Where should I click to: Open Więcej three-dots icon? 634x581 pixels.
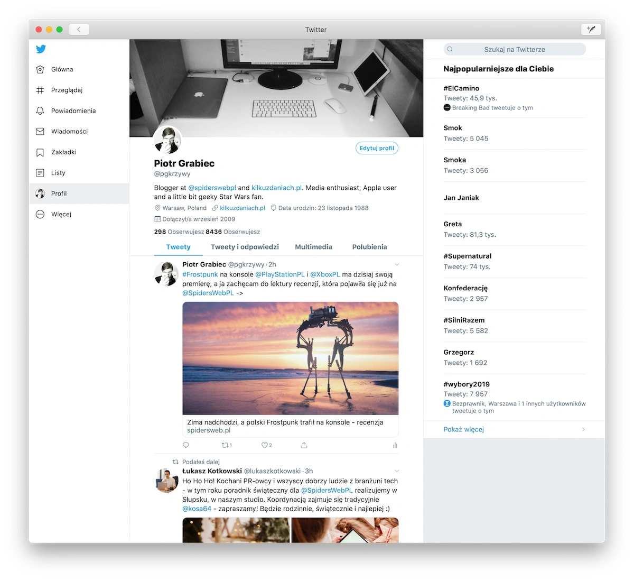[40, 214]
